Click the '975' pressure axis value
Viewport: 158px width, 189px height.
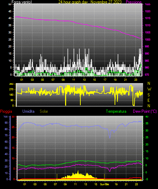(147, 75)
